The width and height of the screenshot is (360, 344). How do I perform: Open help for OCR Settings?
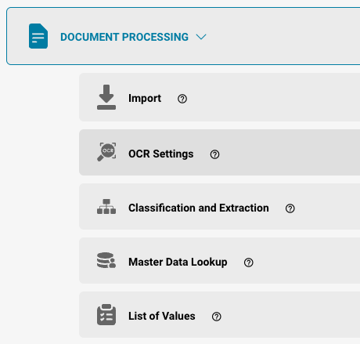[214, 154]
